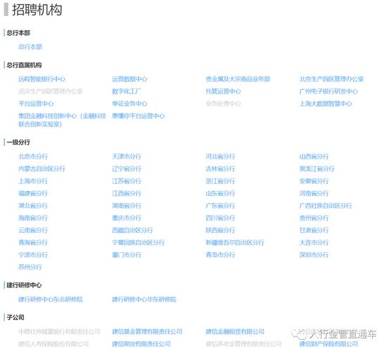The height and width of the screenshot is (351, 389).
Task: Select 陕西省分行 link
Action: (220, 230)
